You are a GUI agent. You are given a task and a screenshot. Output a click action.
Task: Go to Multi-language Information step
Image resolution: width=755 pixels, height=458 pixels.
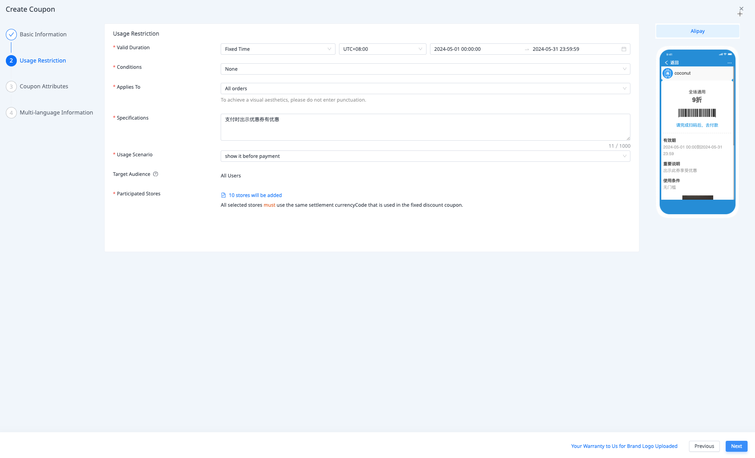pos(56,113)
